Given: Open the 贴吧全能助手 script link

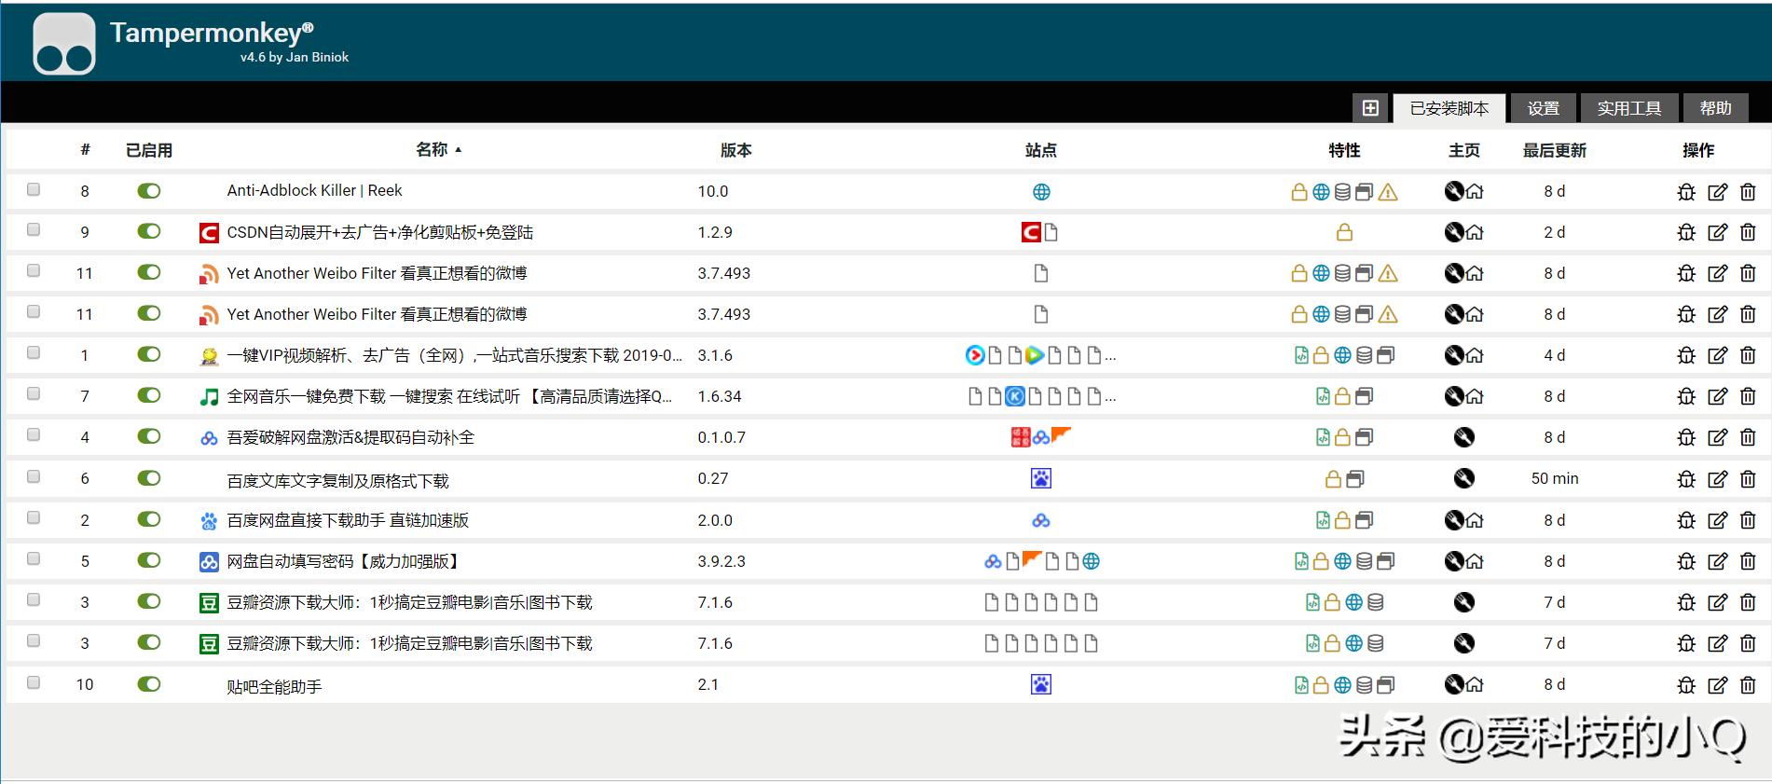Looking at the screenshot, I should [275, 686].
